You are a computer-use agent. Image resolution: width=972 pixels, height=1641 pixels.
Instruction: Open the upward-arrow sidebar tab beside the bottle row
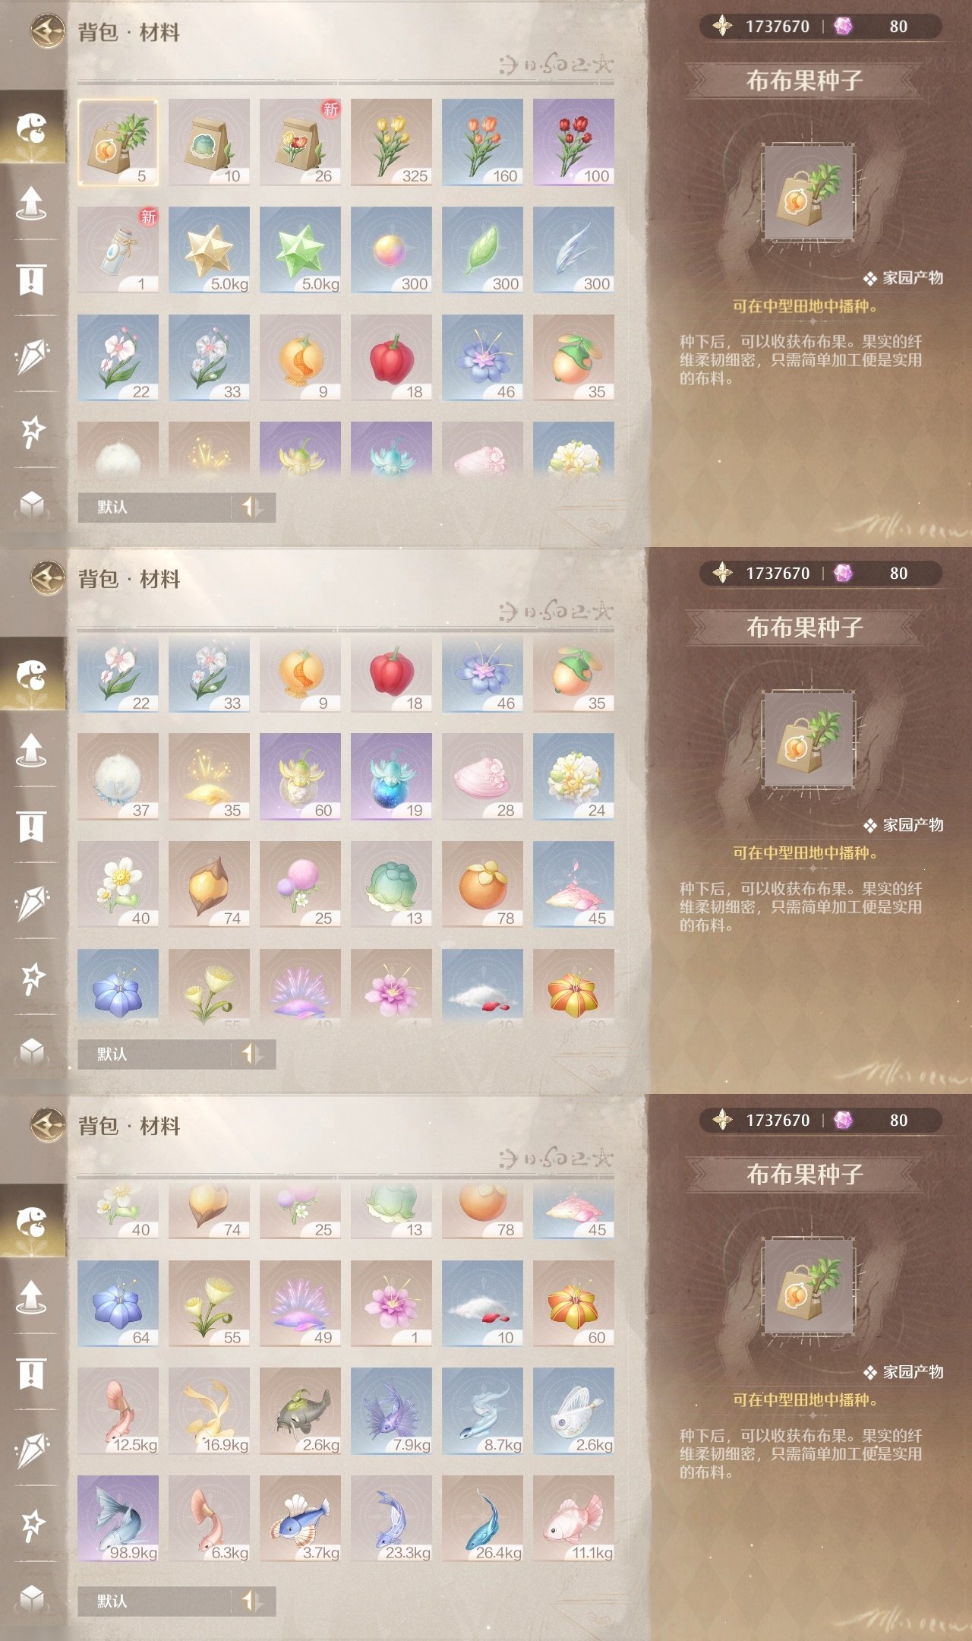tap(31, 203)
